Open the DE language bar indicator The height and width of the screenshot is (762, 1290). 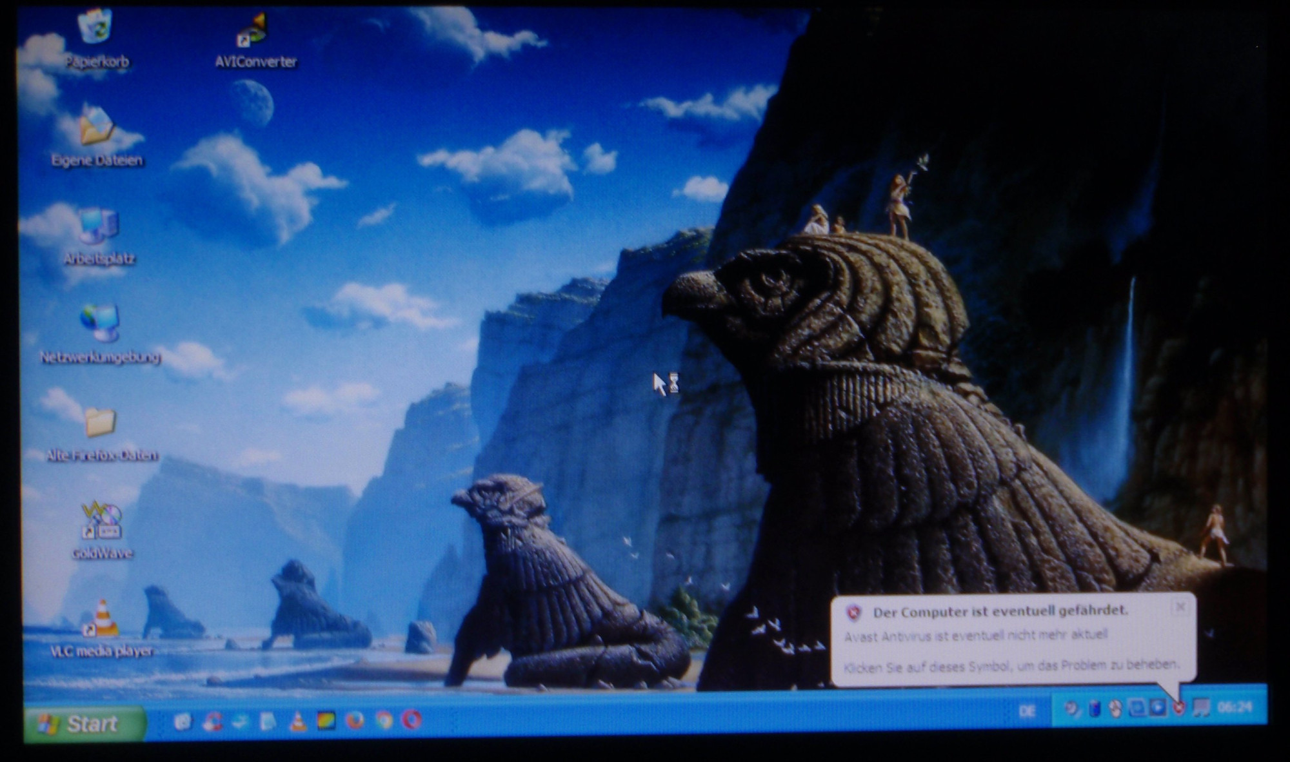click(1027, 711)
